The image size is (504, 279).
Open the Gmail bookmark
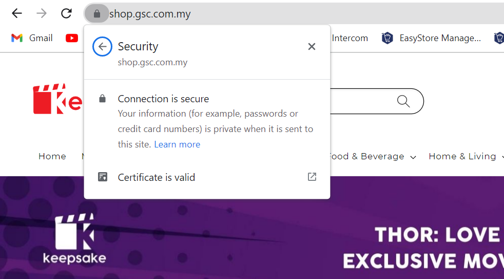click(x=32, y=38)
